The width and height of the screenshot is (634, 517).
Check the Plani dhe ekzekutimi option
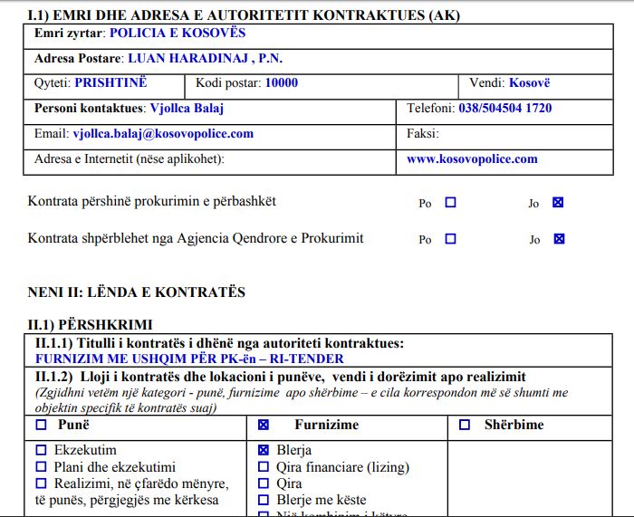point(41,467)
